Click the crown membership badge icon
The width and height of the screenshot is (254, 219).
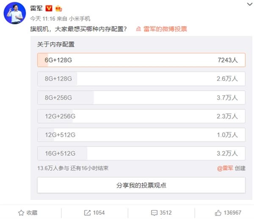coord(58,8)
